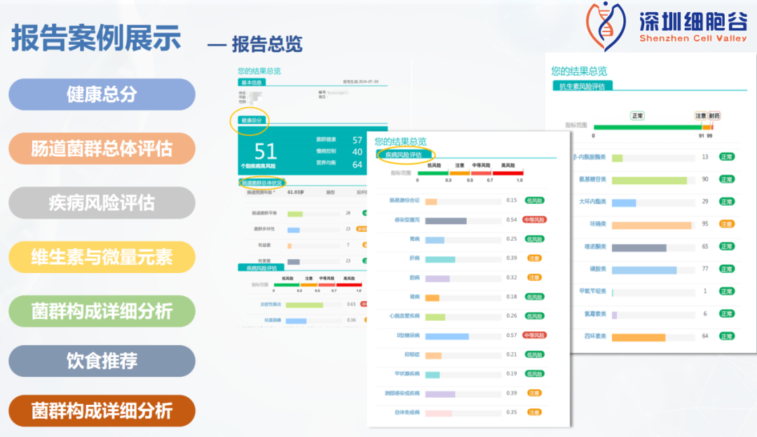Viewport: 757px width, 437px height.
Task: Click the 正常 badge for 氨基糖苷类
Action: (727, 179)
